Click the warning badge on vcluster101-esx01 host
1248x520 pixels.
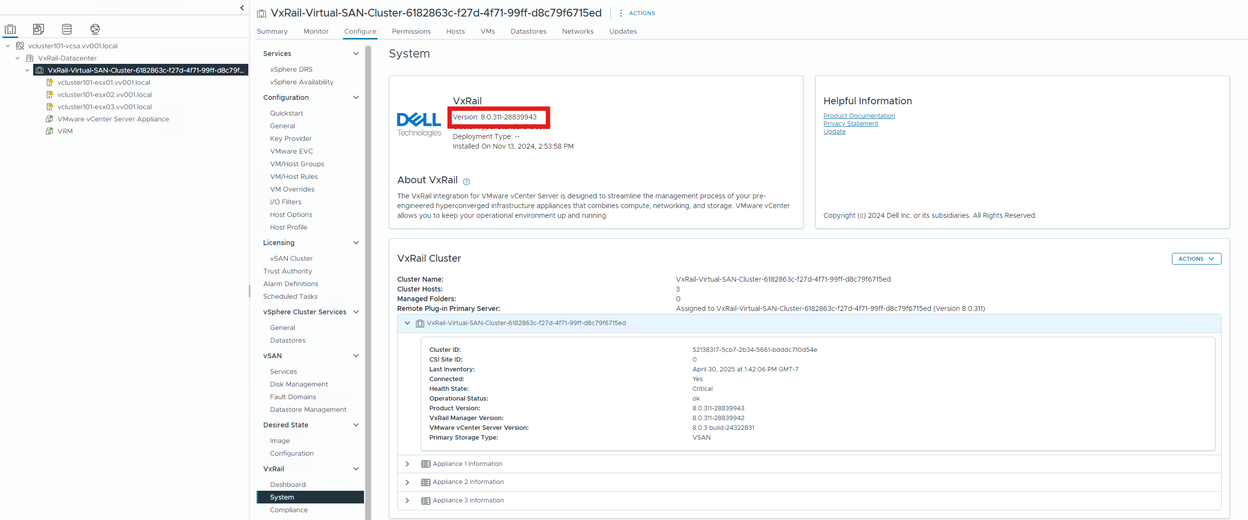click(50, 82)
